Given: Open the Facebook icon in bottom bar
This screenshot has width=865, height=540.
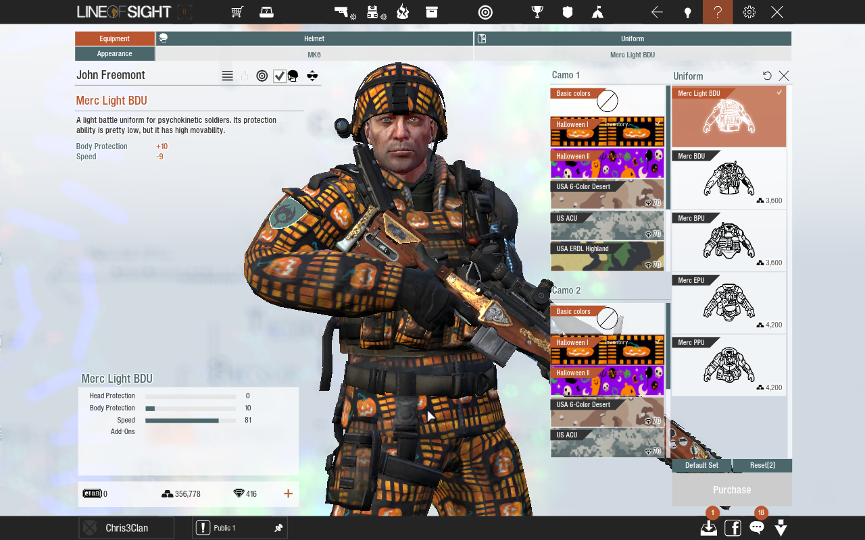Looking at the screenshot, I should click(x=733, y=528).
